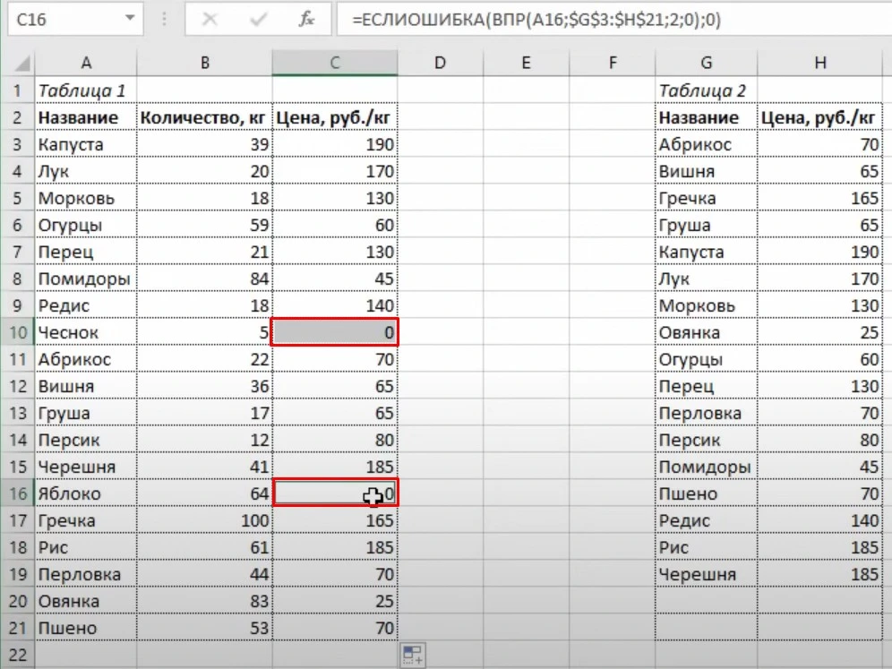Select column C header
892x669 pixels.
(335, 63)
